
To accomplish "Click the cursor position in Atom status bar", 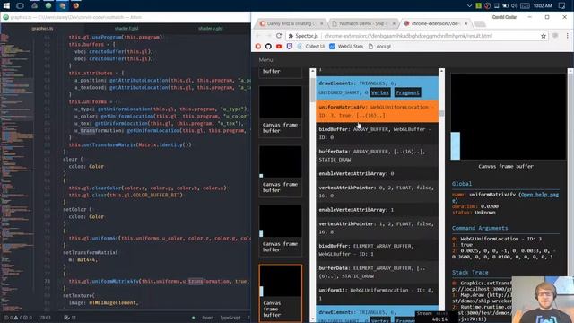I will (46, 318).
